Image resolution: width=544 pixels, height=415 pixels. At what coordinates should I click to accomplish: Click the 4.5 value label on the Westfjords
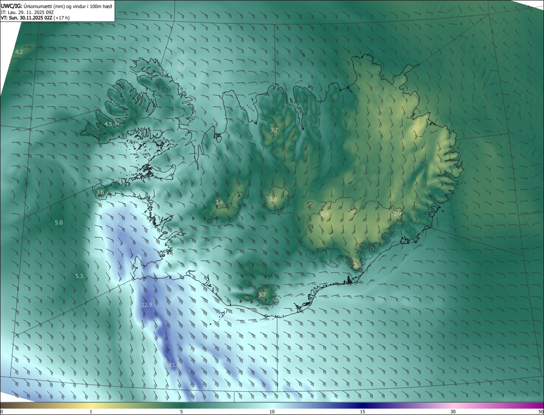pos(108,124)
